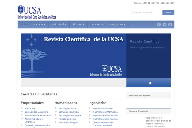Open Administración Financiera link

37,116
